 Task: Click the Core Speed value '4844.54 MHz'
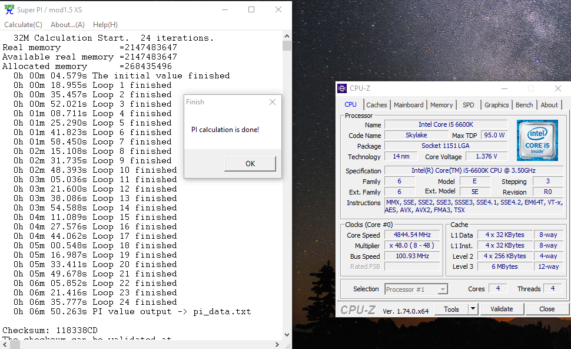[x=412, y=235]
